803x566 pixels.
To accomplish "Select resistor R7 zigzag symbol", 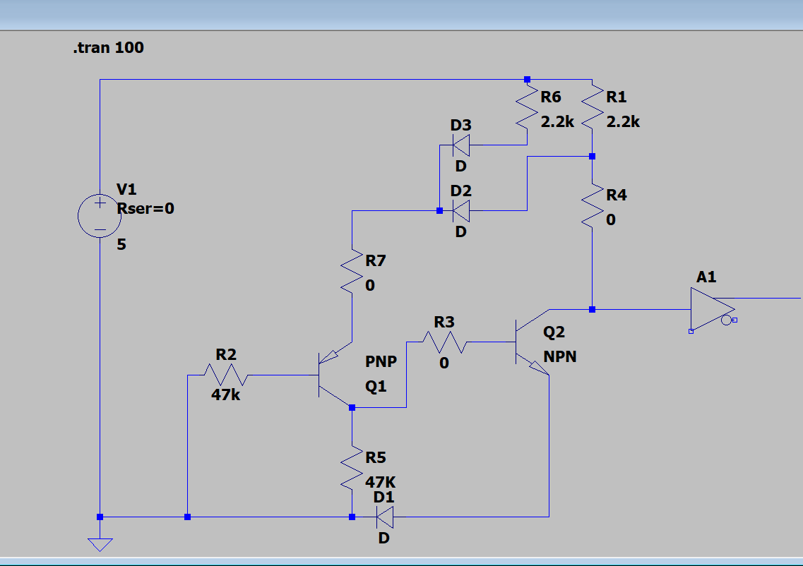I will (x=352, y=271).
